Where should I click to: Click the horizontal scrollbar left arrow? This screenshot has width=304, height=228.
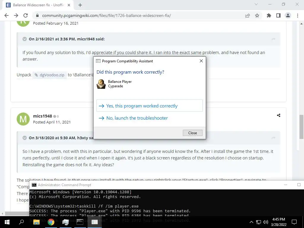pyautogui.click(x=2, y=214)
